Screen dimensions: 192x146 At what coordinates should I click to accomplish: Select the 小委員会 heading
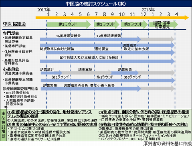tap(11, 69)
